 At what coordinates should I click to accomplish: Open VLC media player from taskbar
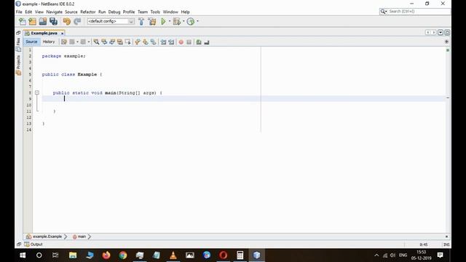[x=173, y=255]
